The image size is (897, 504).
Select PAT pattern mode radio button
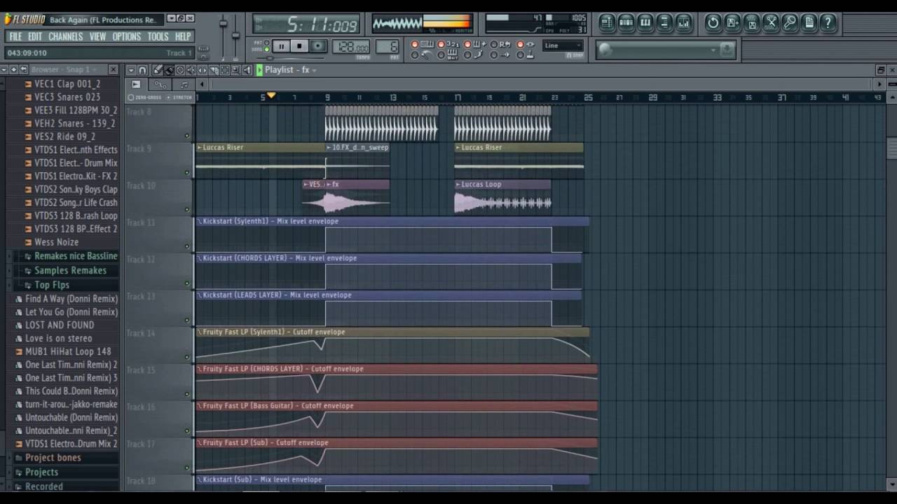[x=267, y=43]
